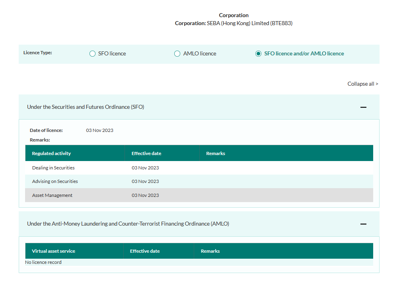Click the Dealing in Securities effective date

(145, 168)
